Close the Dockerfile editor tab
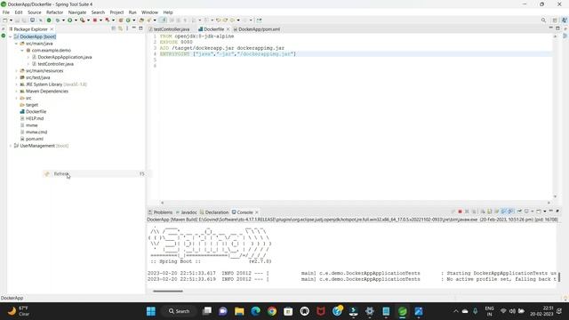This screenshot has width=569, height=320. (x=228, y=29)
